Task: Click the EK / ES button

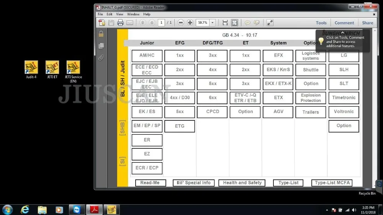Action: pos(147,112)
